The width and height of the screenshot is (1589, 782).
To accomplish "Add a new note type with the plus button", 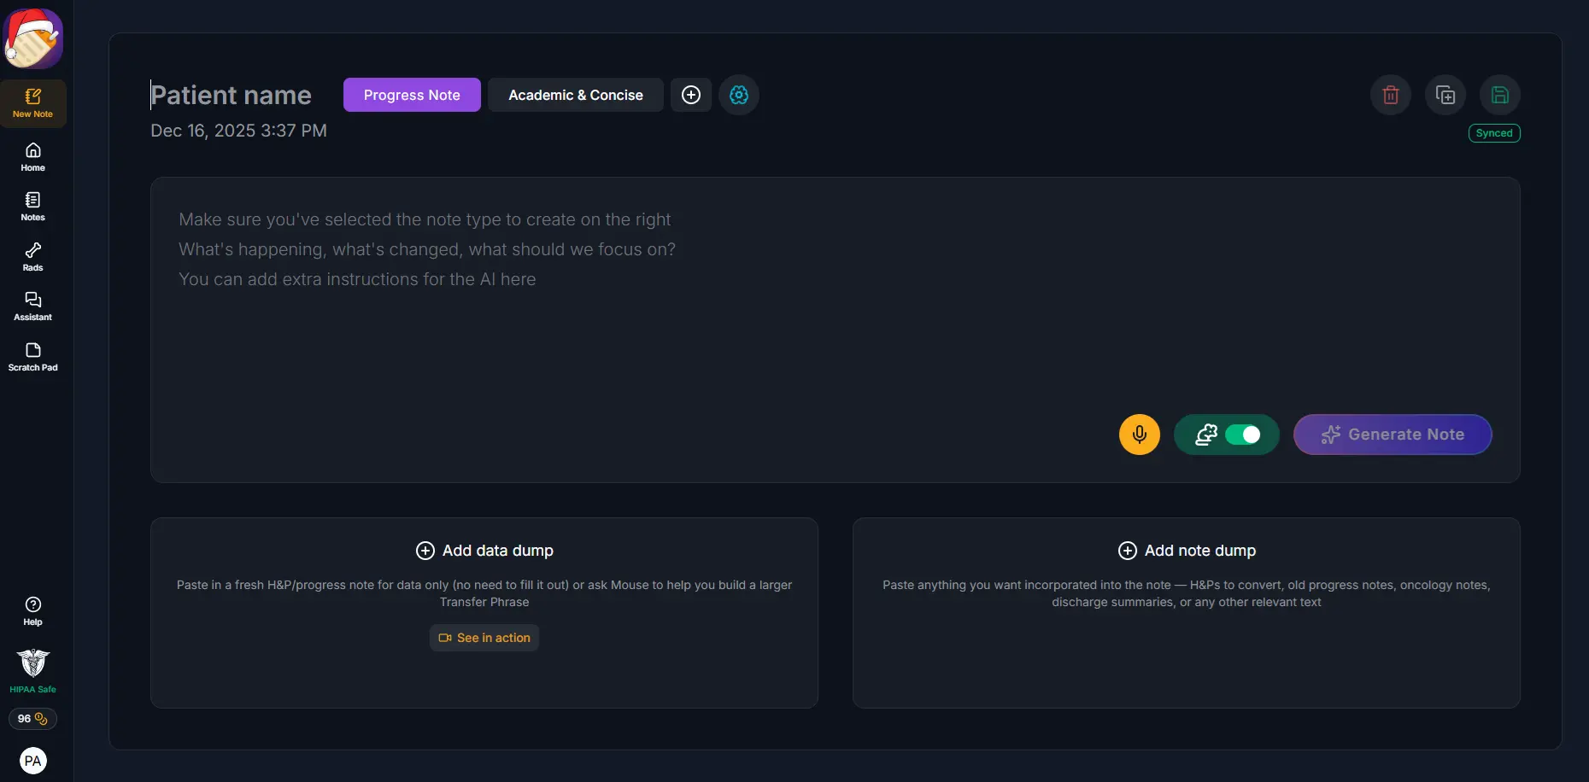I will pyautogui.click(x=690, y=95).
